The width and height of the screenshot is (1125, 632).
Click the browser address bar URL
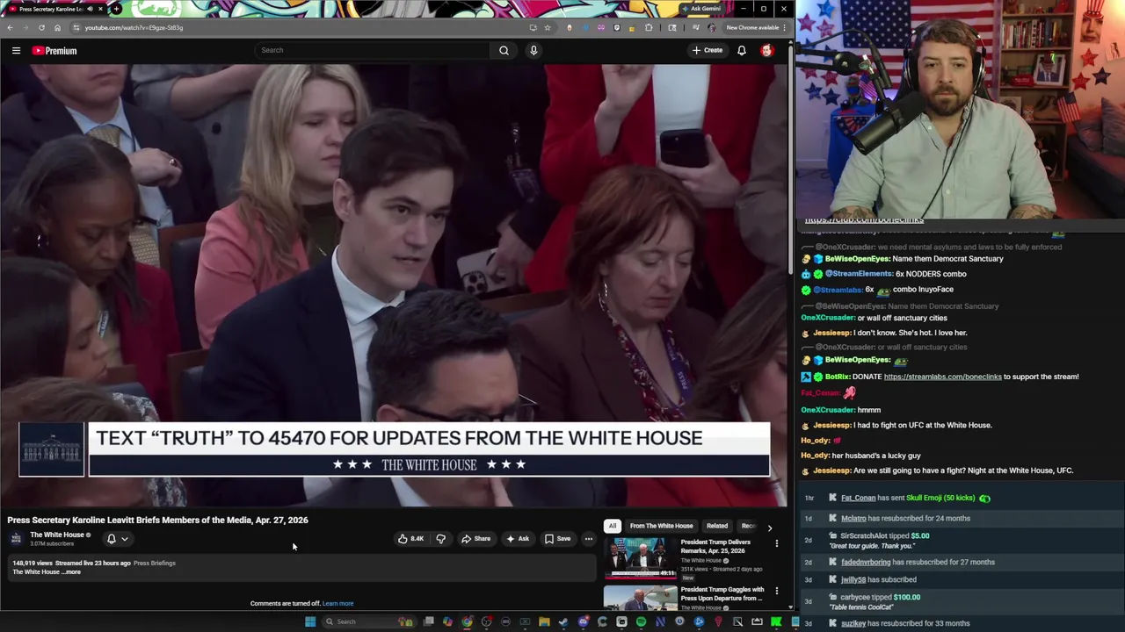134,27
